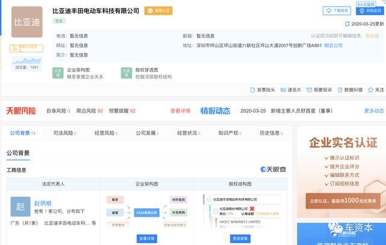Click 查看详情 button under 企业架构图
The width and height of the screenshot is (386, 245).
point(147,238)
